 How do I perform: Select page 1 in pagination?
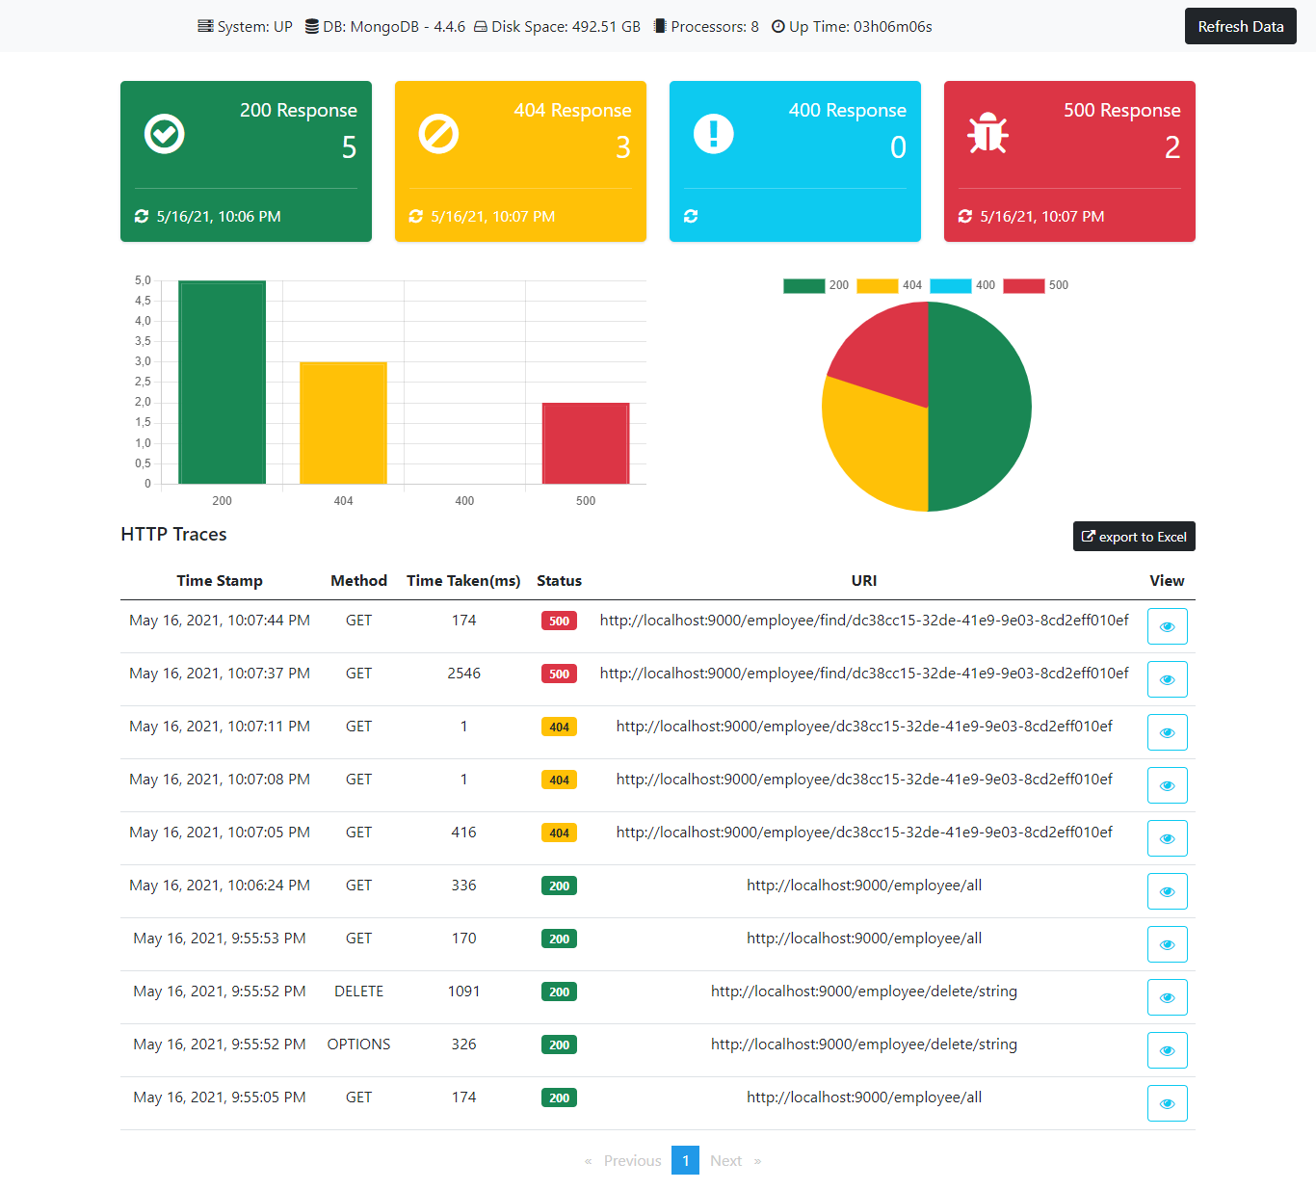coord(685,1160)
